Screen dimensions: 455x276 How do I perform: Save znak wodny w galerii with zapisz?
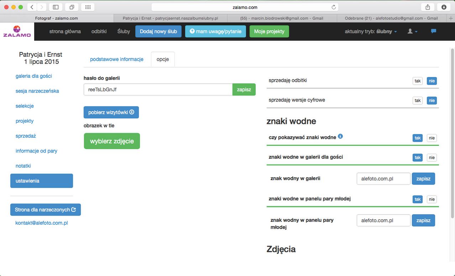point(423,179)
